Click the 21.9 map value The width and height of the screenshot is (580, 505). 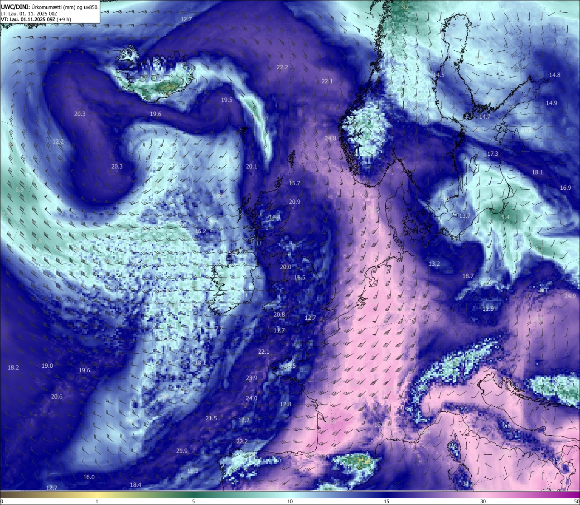tap(182, 451)
